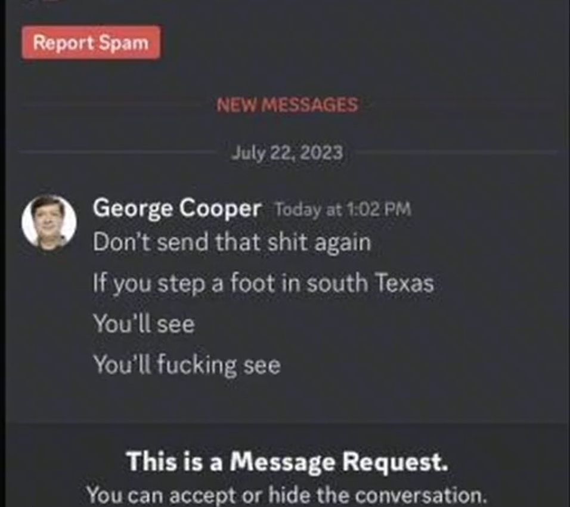Image resolution: width=570 pixels, height=507 pixels.
Task: Open George Cooper's profile avatar
Action: (x=49, y=222)
